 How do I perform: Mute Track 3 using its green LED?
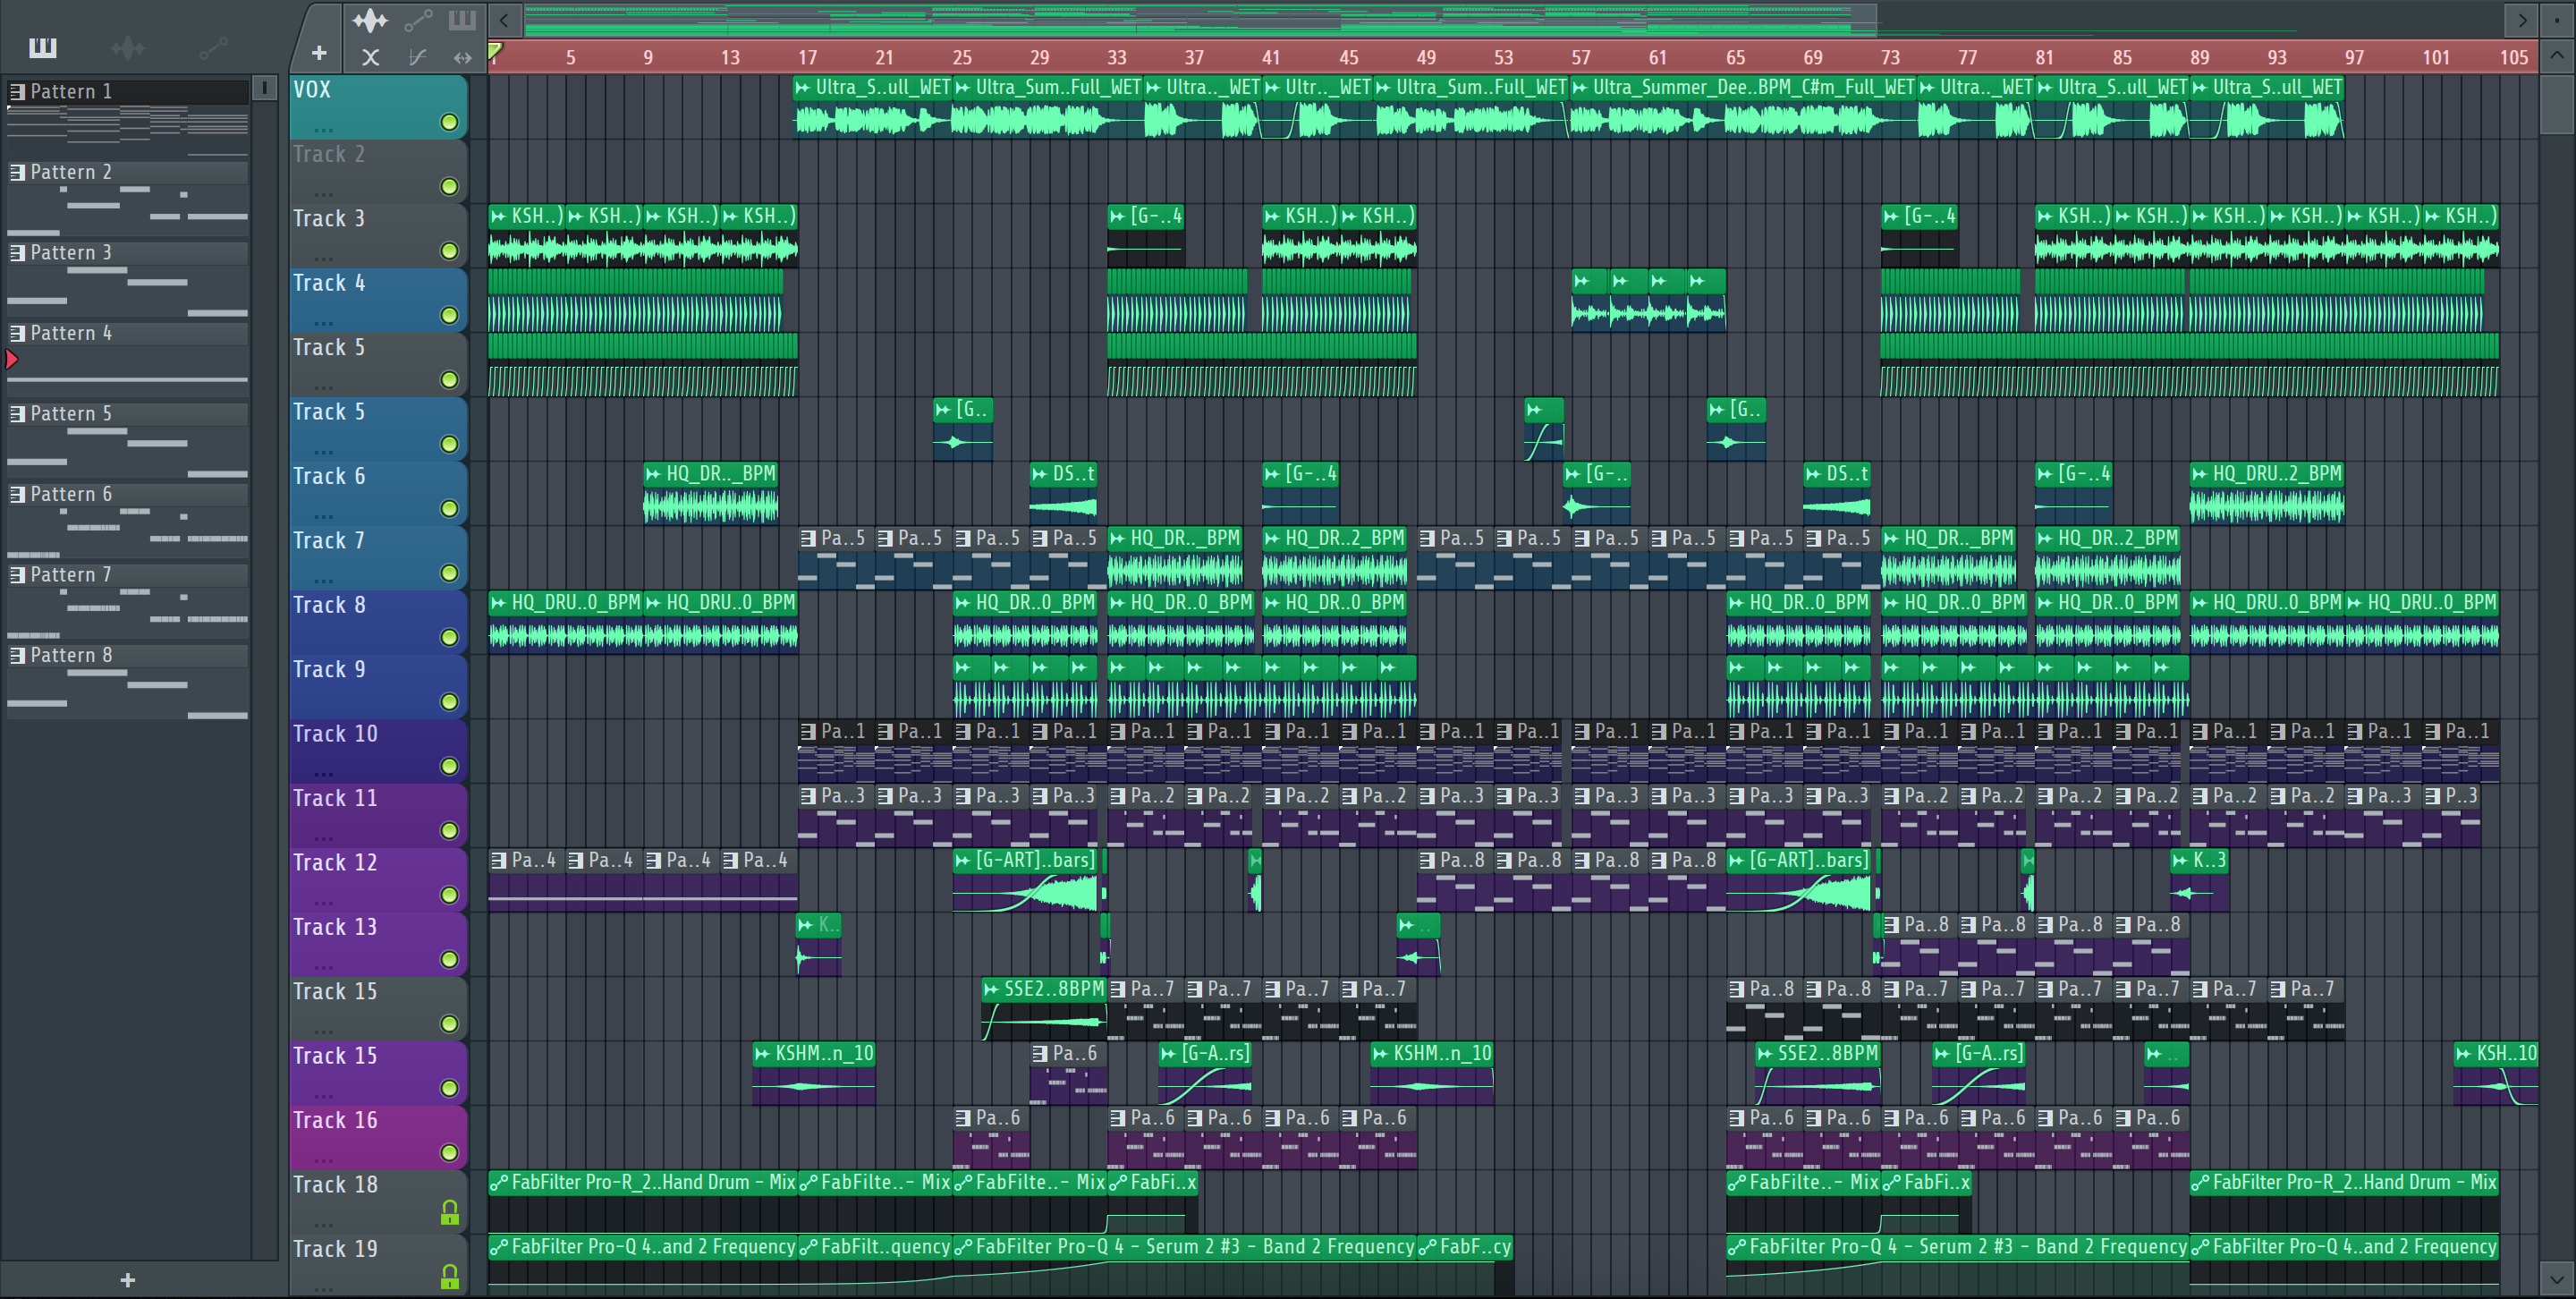[x=449, y=251]
